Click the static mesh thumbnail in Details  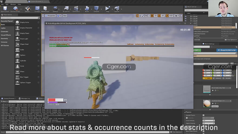point(207,89)
